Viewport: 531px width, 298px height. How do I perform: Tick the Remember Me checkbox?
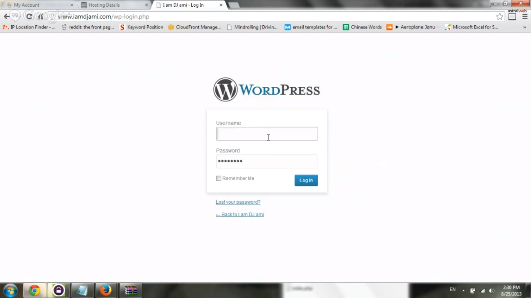(x=218, y=178)
